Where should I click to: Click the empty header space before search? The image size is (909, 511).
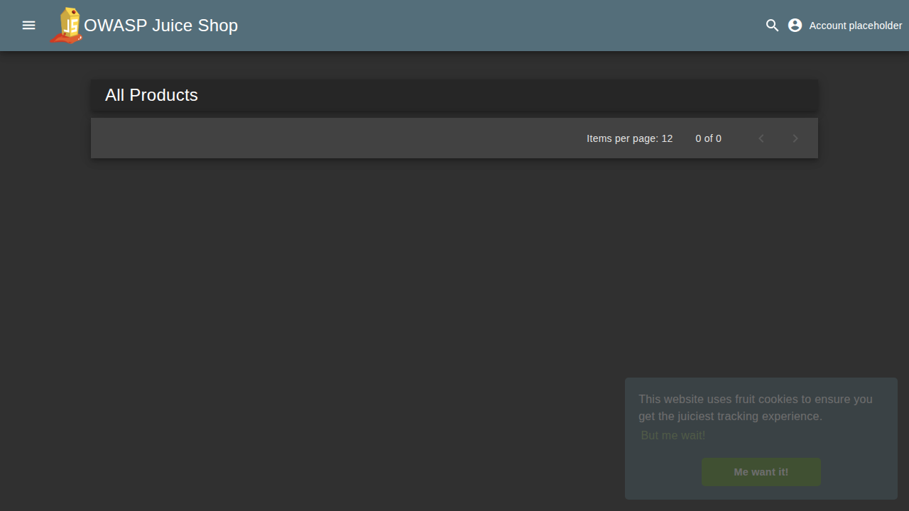point(497,26)
